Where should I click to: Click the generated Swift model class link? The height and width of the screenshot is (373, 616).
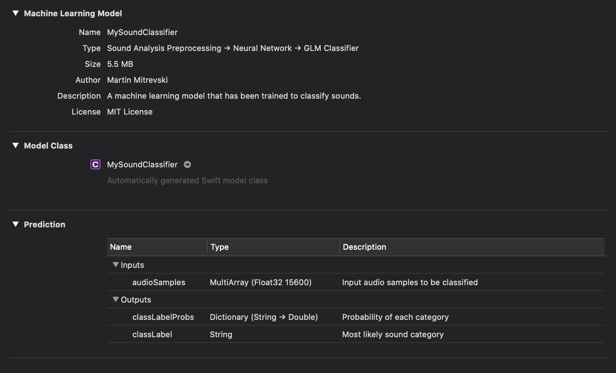click(x=187, y=180)
